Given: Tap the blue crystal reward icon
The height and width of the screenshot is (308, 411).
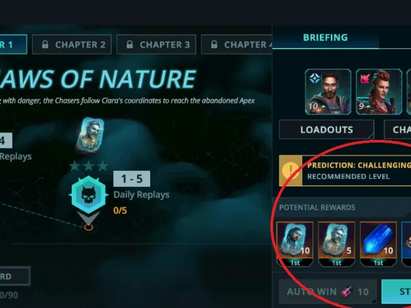Looking at the screenshot, I should tap(378, 244).
